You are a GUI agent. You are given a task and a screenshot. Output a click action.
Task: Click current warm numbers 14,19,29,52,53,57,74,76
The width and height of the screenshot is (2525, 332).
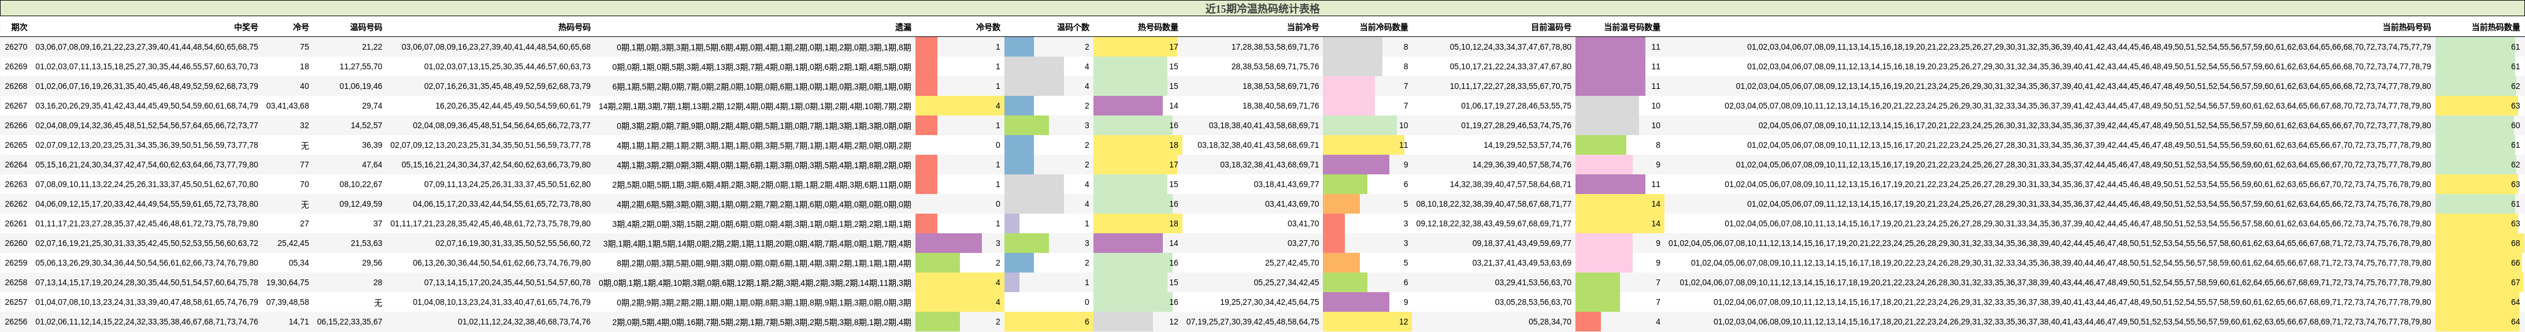coord(1527,145)
